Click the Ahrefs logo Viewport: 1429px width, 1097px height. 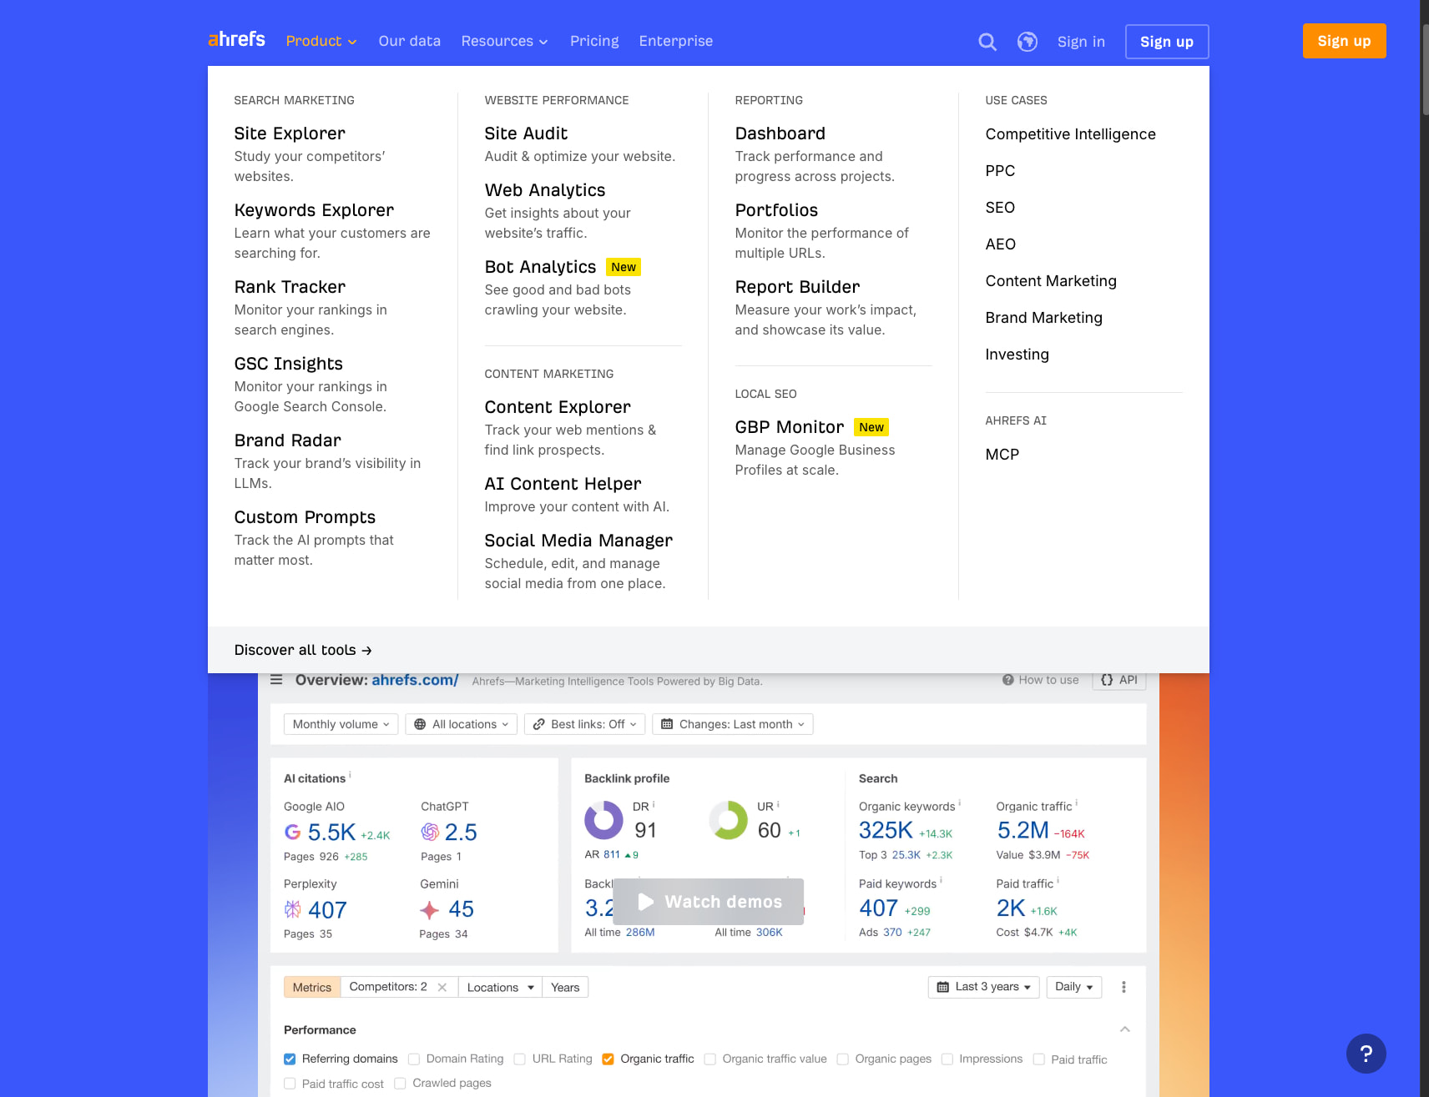pyautogui.click(x=237, y=39)
